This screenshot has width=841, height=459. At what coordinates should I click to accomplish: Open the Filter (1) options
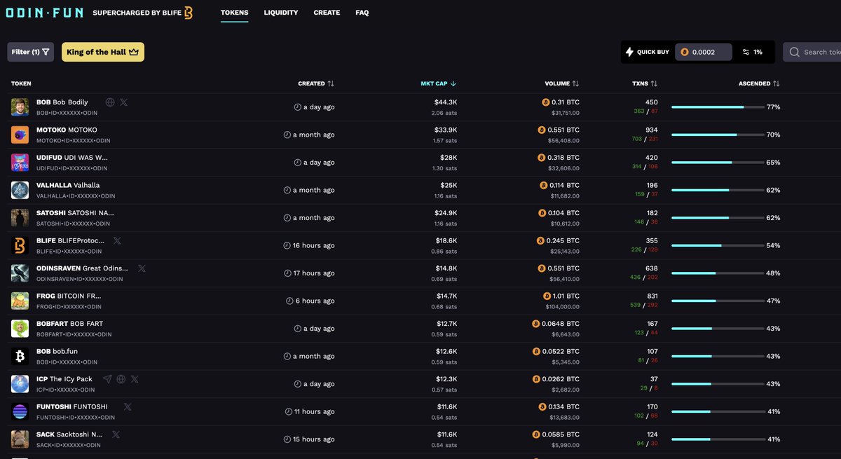pyautogui.click(x=30, y=52)
